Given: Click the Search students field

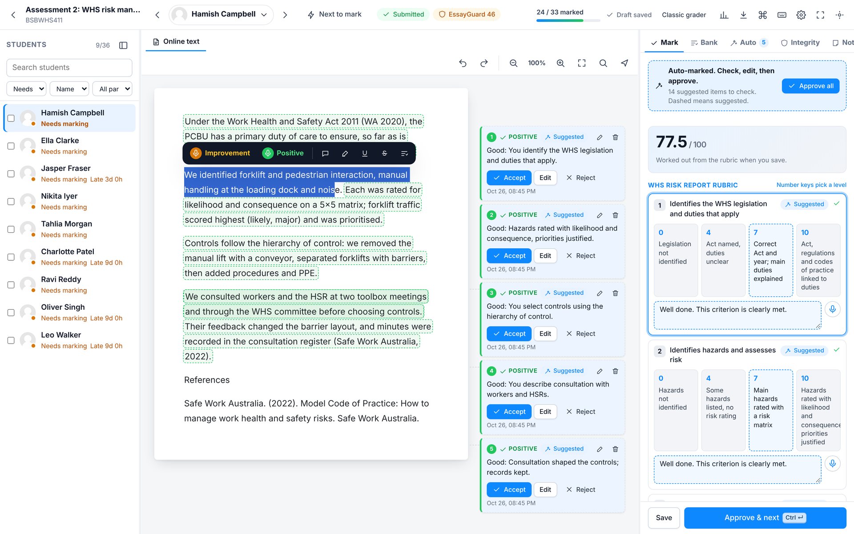Looking at the screenshot, I should 69,68.
